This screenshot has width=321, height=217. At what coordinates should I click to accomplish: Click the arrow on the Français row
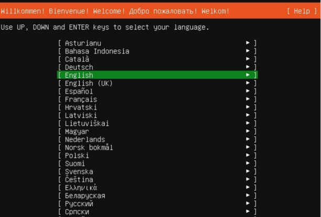[248, 99]
